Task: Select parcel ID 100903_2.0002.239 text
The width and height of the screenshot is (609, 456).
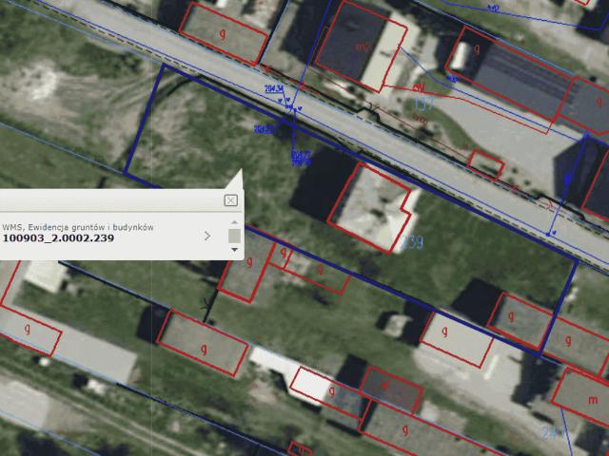Action: coord(58,238)
